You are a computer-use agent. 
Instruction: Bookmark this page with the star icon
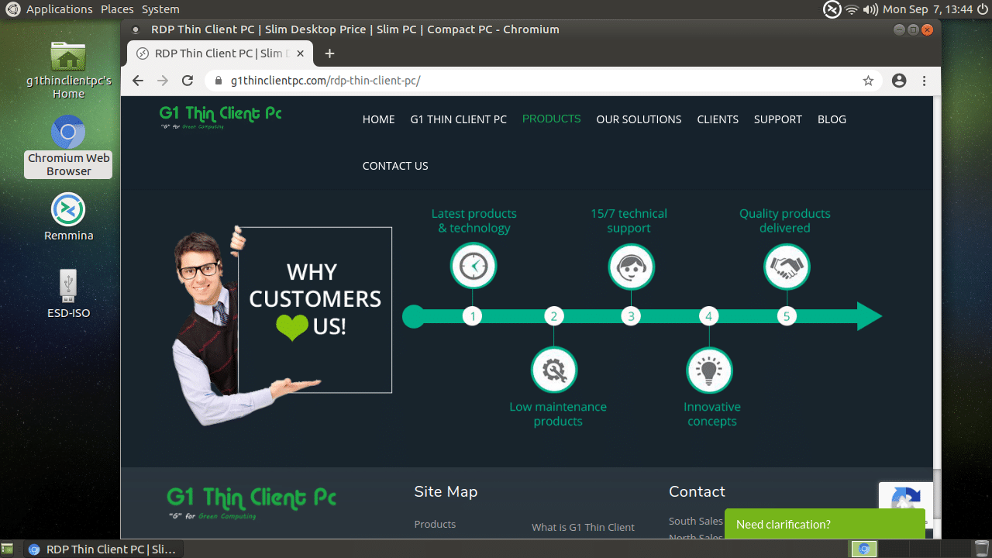(868, 81)
